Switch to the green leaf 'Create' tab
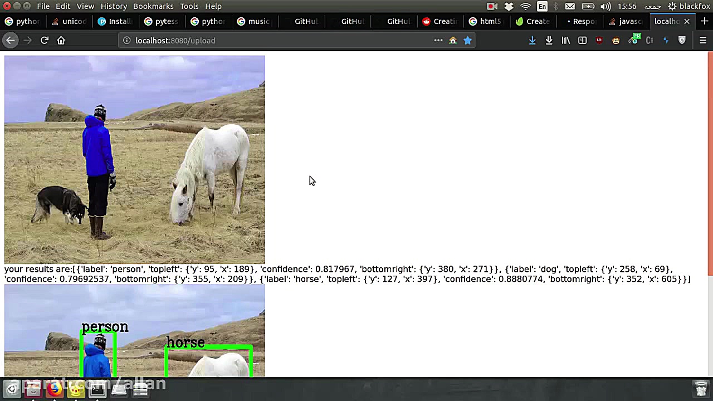The height and width of the screenshot is (401, 713). 531,21
